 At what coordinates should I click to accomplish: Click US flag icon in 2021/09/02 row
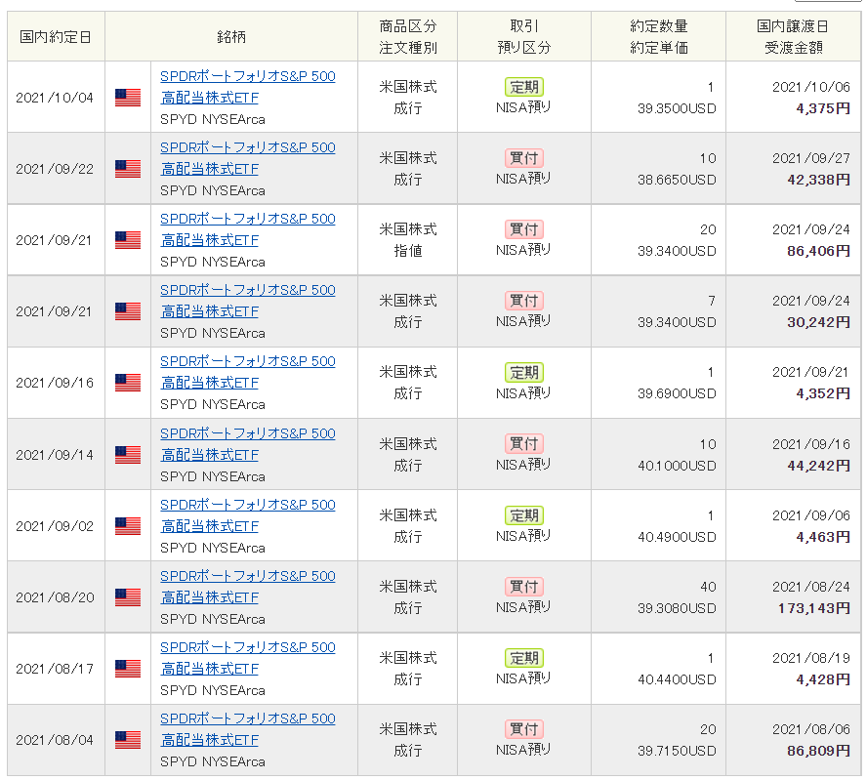(128, 526)
